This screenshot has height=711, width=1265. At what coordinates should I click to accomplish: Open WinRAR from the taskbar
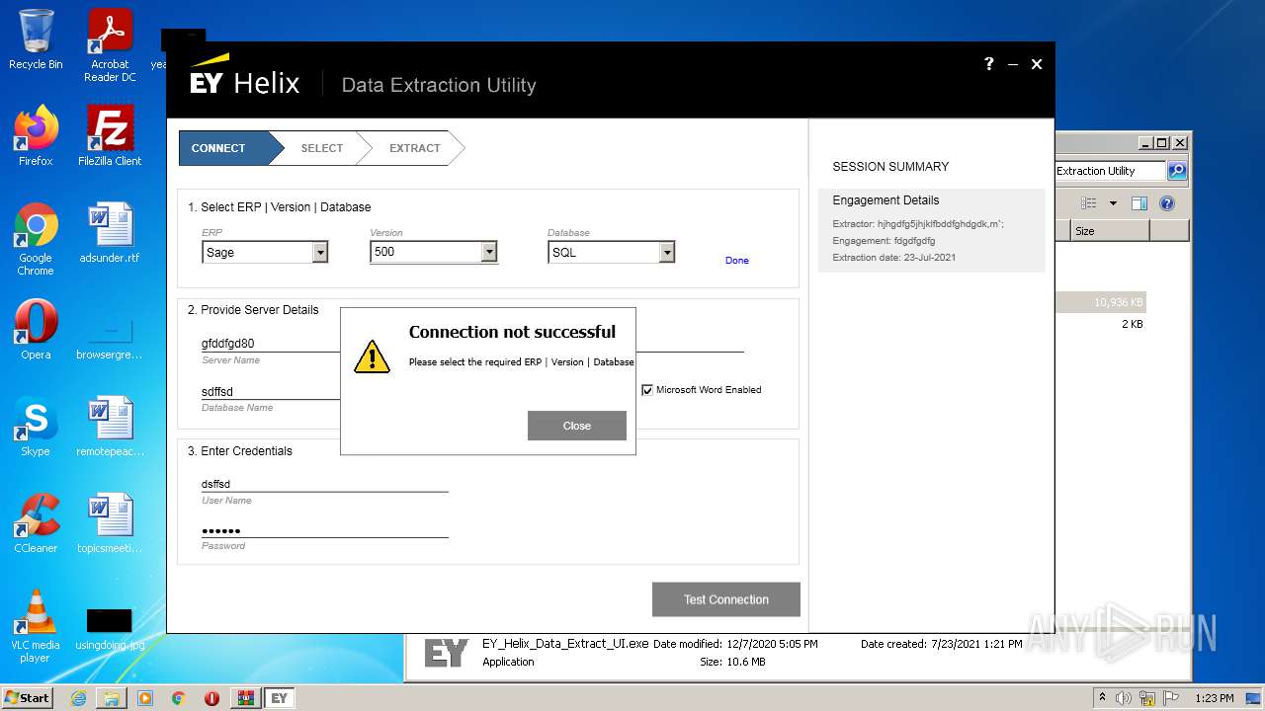click(245, 698)
